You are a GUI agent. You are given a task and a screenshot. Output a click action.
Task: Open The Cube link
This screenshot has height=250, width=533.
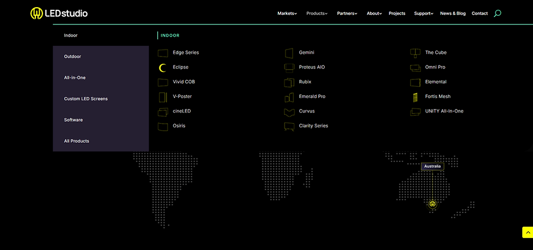tap(436, 52)
